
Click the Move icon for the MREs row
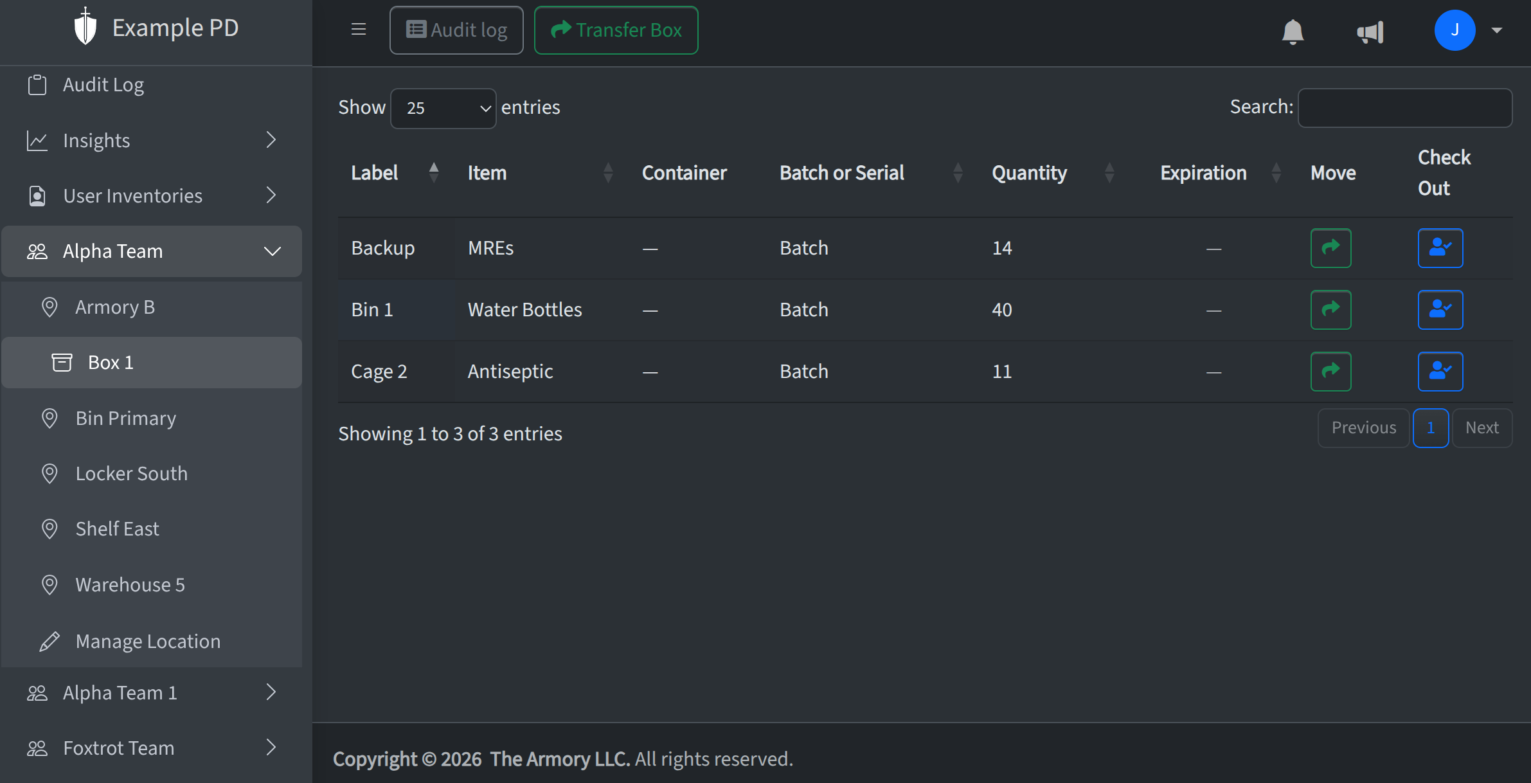(x=1330, y=248)
